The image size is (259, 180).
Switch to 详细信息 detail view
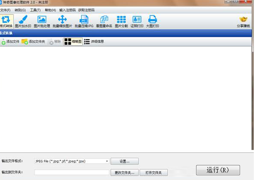[x=94, y=42]
